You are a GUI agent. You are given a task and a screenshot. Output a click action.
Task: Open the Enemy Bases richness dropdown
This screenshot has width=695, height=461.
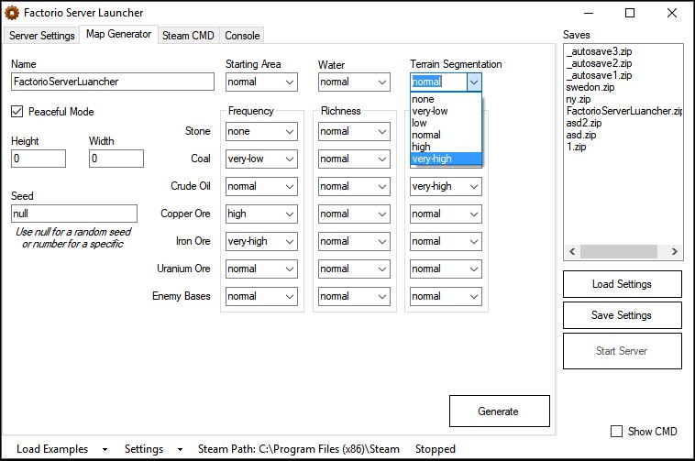point(354,296)
